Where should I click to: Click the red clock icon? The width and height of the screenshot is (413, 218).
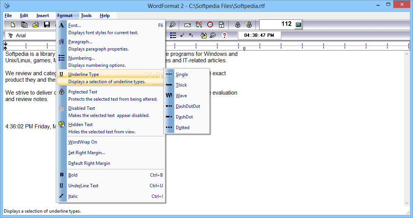pos(210,25)
